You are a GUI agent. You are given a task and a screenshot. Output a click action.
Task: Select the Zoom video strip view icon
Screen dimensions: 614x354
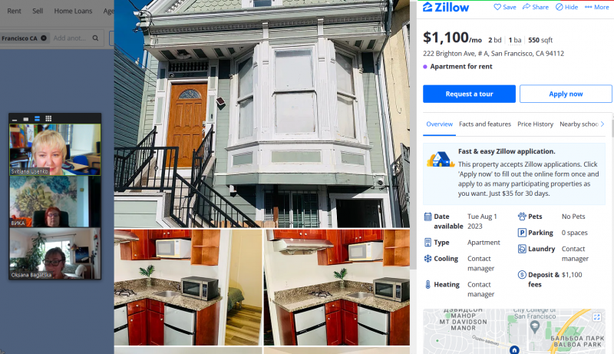coord(37,119)
